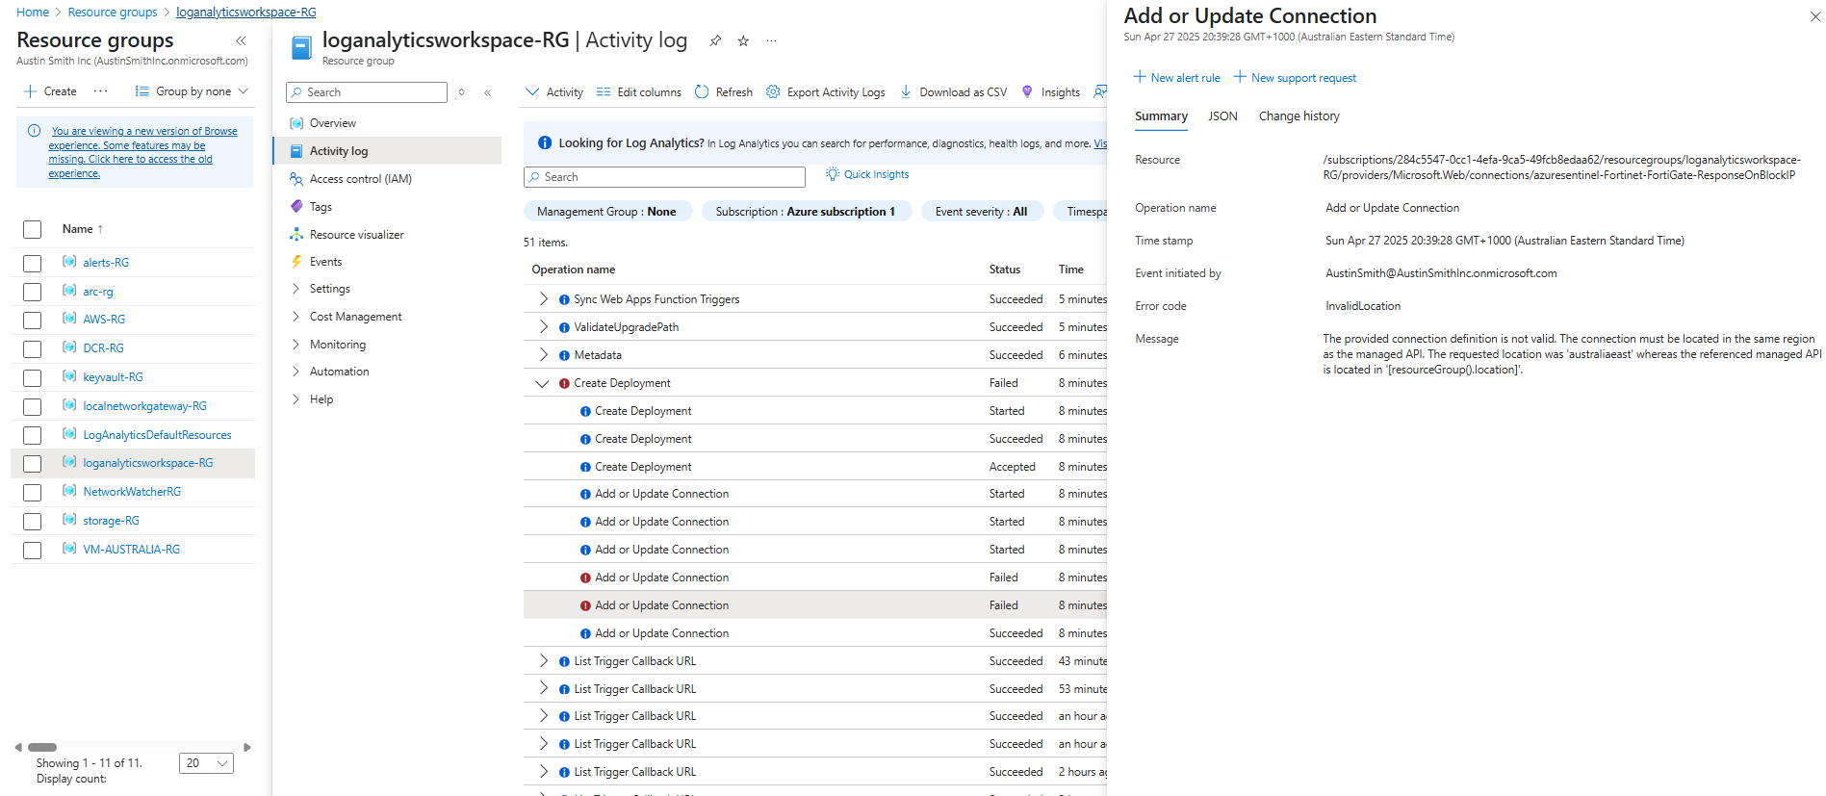Collapse the Activity toolbar chevron
This screenshot has width=1826, height=796.
point(532,92)
